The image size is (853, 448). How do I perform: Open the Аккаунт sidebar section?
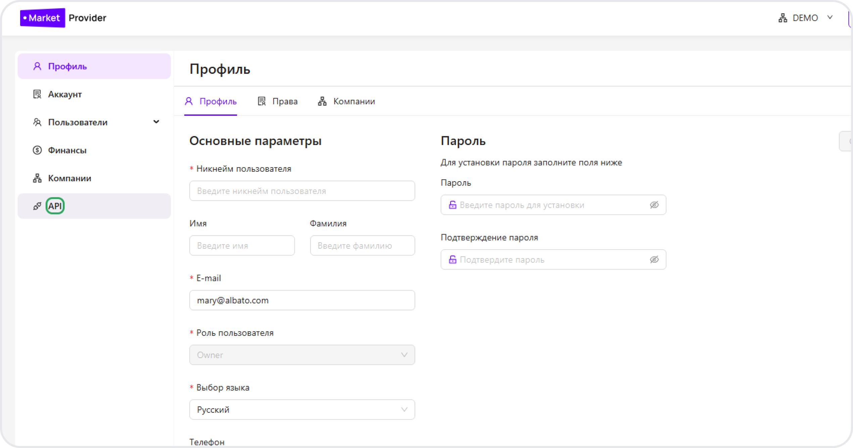coord(65,94)
